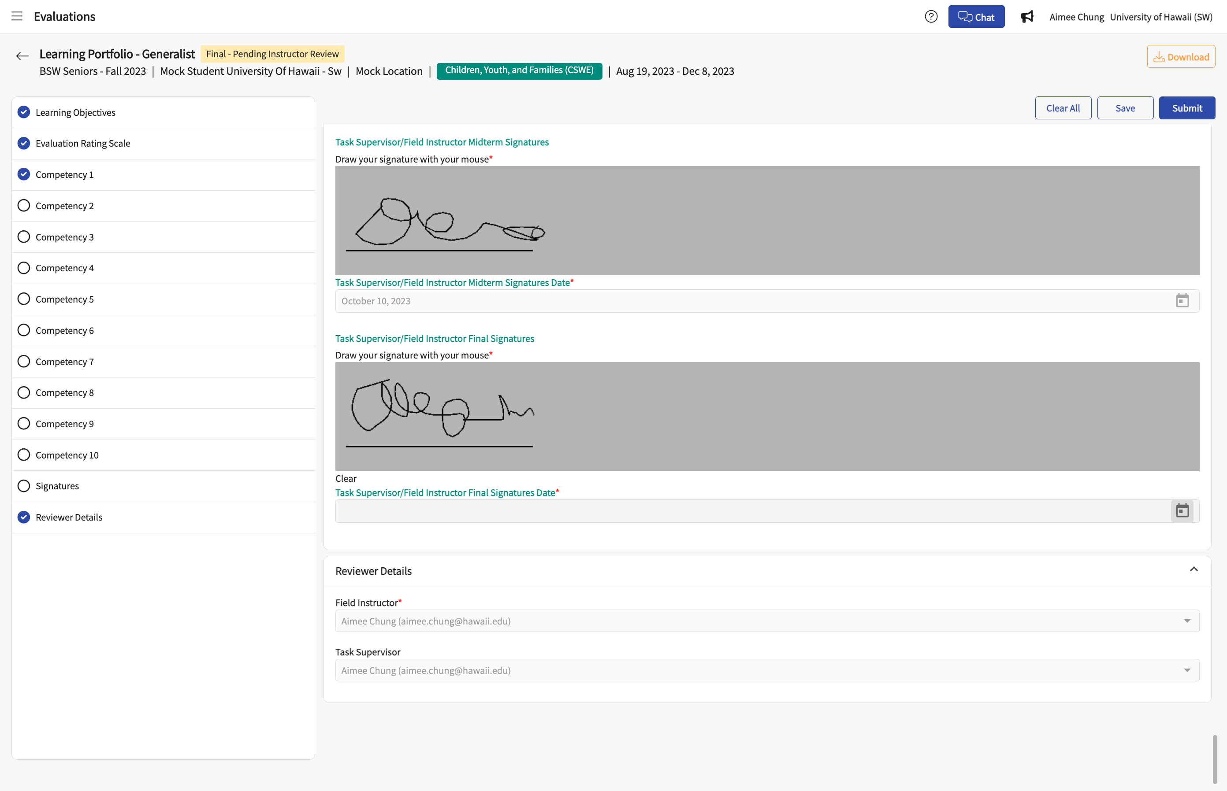This screenshot has width=1227, height=791.
Task: Go to Evaluation Rating Scale section
Action: tap(163, 143)
